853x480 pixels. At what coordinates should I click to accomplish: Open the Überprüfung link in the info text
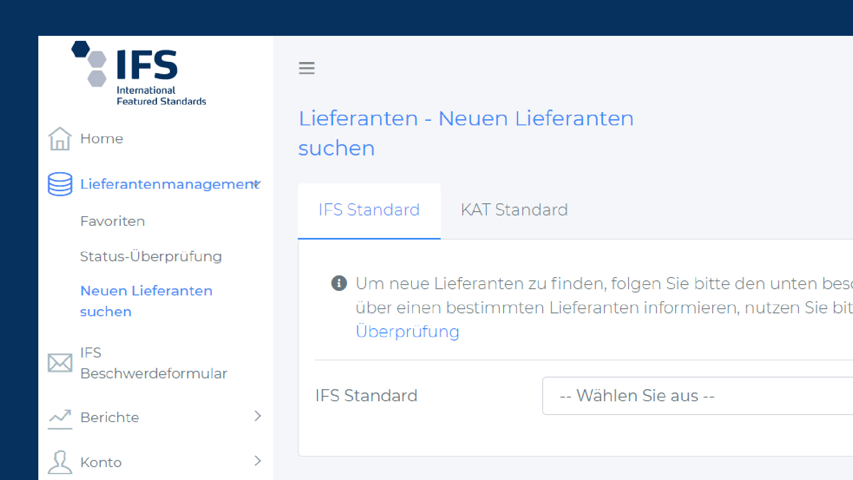pos(407,331)
